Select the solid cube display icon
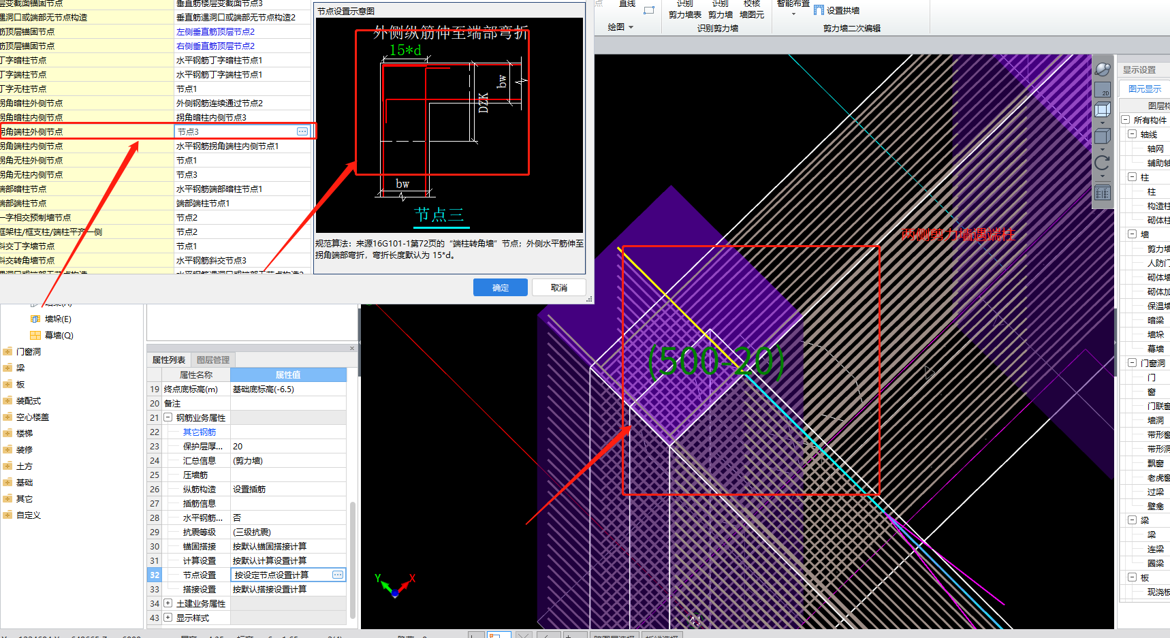Image resolution: width=1170 pixels, height=638 pixels. (1103, 136)
